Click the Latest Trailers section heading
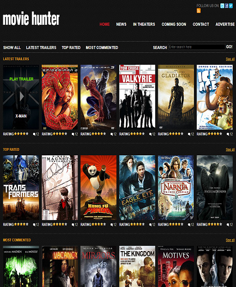Image resolution: width=236 pixels, height=287 pixels. [16, 59]
